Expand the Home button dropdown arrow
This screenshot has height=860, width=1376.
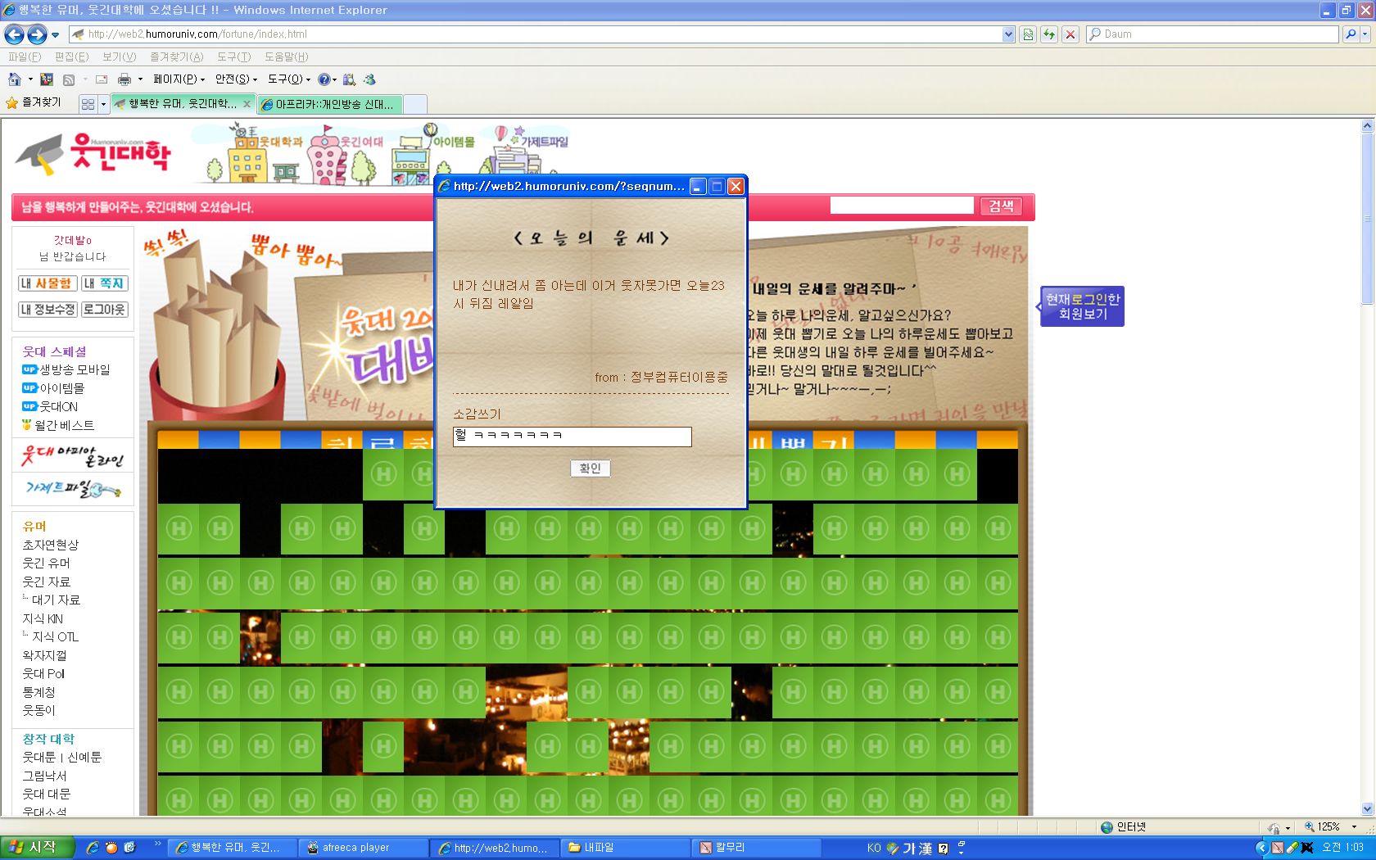point(30,79)
